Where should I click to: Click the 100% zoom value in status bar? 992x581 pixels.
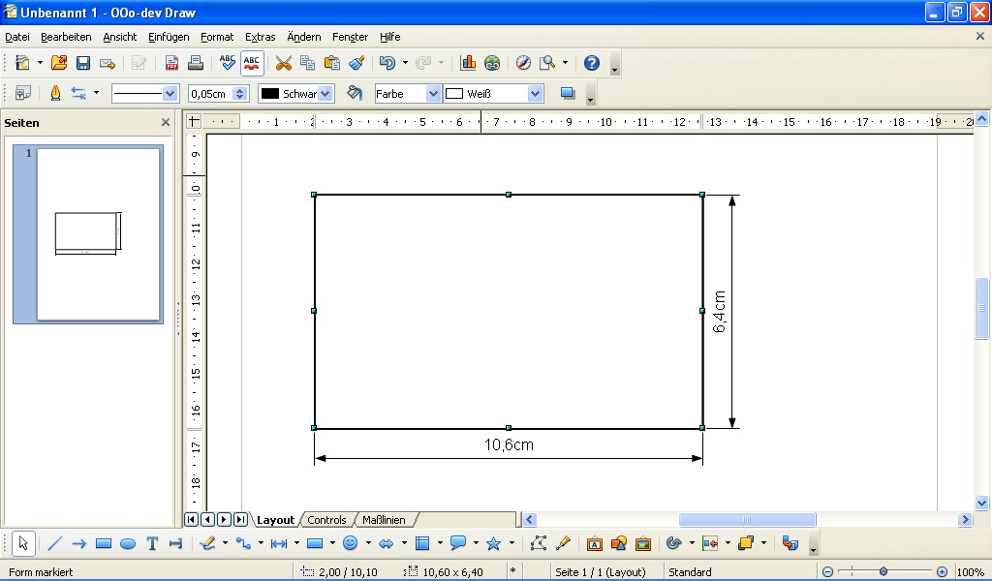[971, 571]
